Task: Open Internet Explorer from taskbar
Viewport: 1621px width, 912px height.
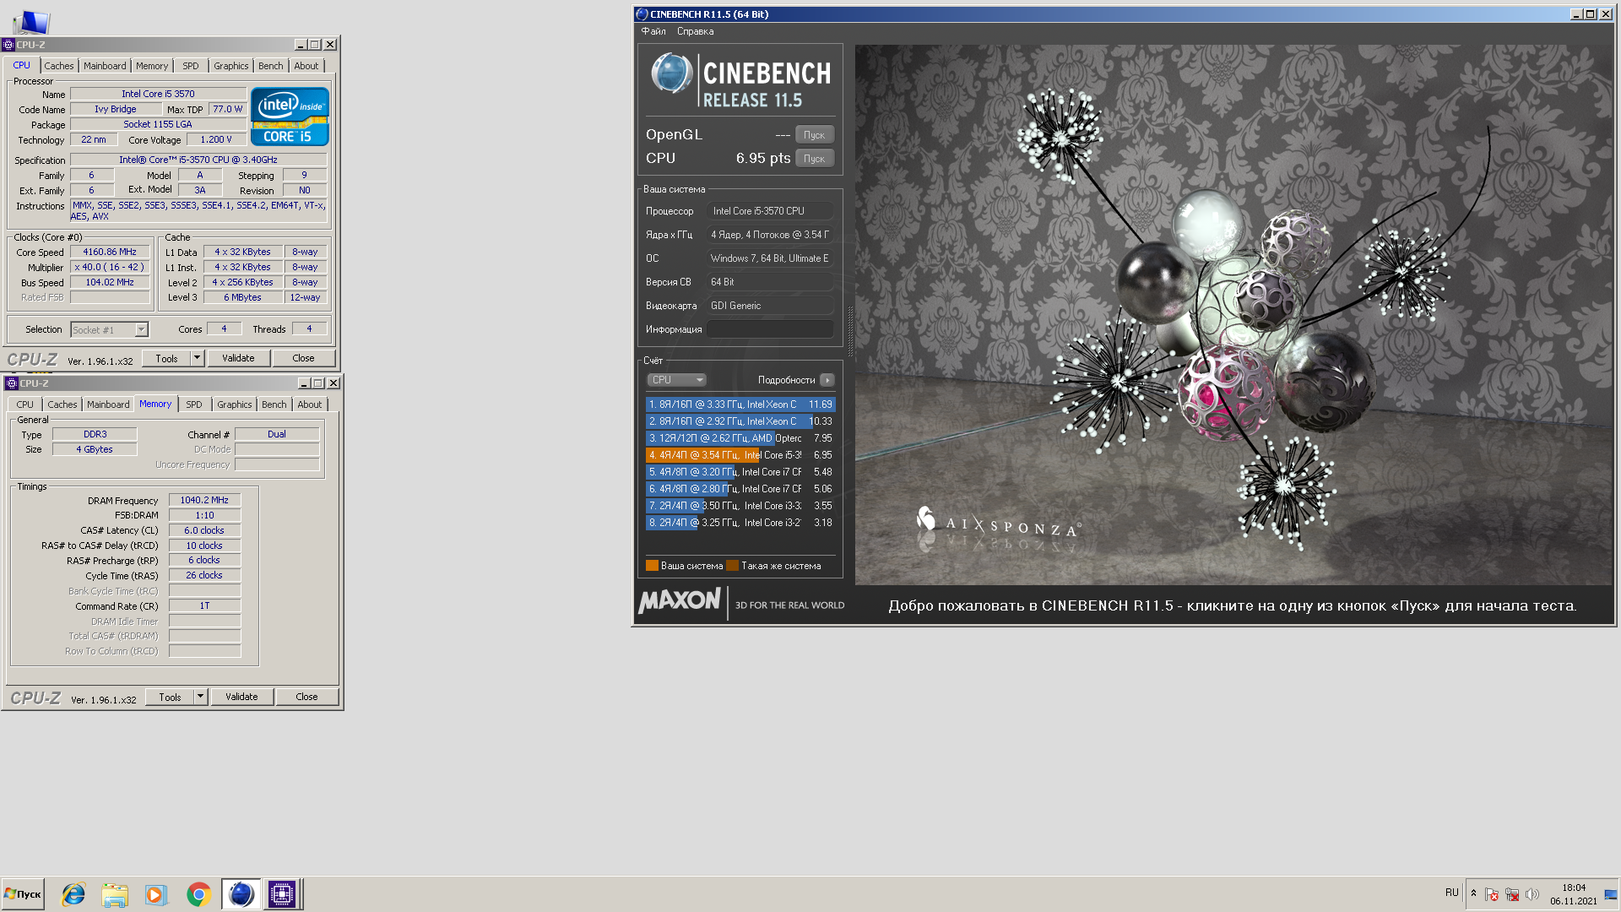Action: tap(73, 894)
